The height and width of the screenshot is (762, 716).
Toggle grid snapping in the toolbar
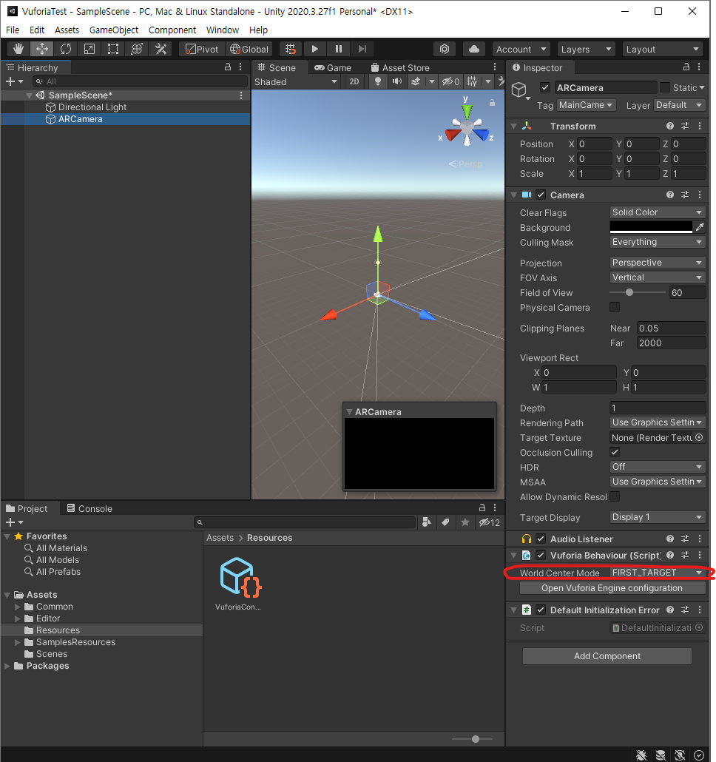click(291, 49)
